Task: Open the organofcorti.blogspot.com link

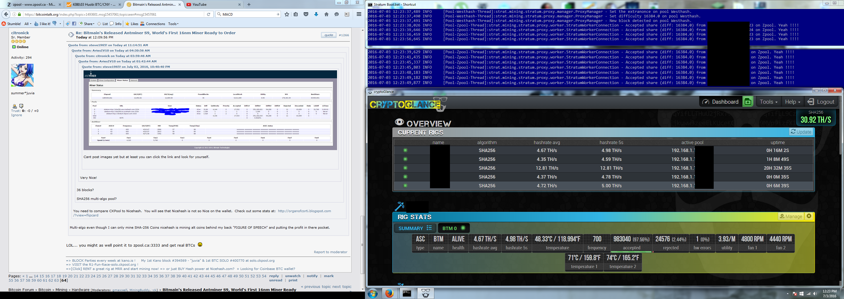Action: point(304,211)
